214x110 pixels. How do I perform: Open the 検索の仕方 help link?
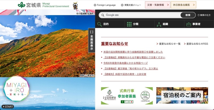pyautogui.click(x=204, y=15)
